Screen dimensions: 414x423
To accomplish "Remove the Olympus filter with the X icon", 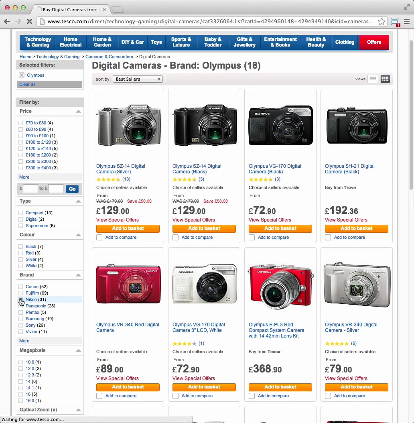I will point(22,75).
